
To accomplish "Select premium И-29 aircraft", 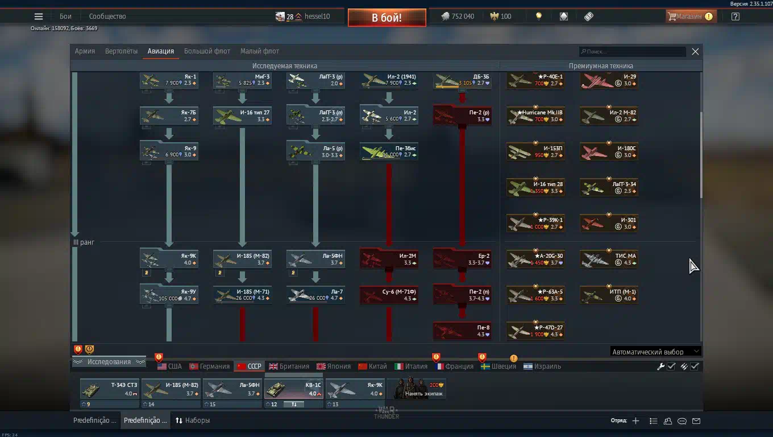I will [x=609, y=80].
